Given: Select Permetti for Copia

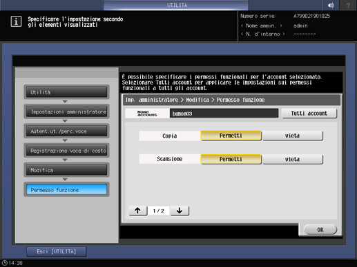Looking at the screenshot, I should pyautogui.click(x=231, y=136).
